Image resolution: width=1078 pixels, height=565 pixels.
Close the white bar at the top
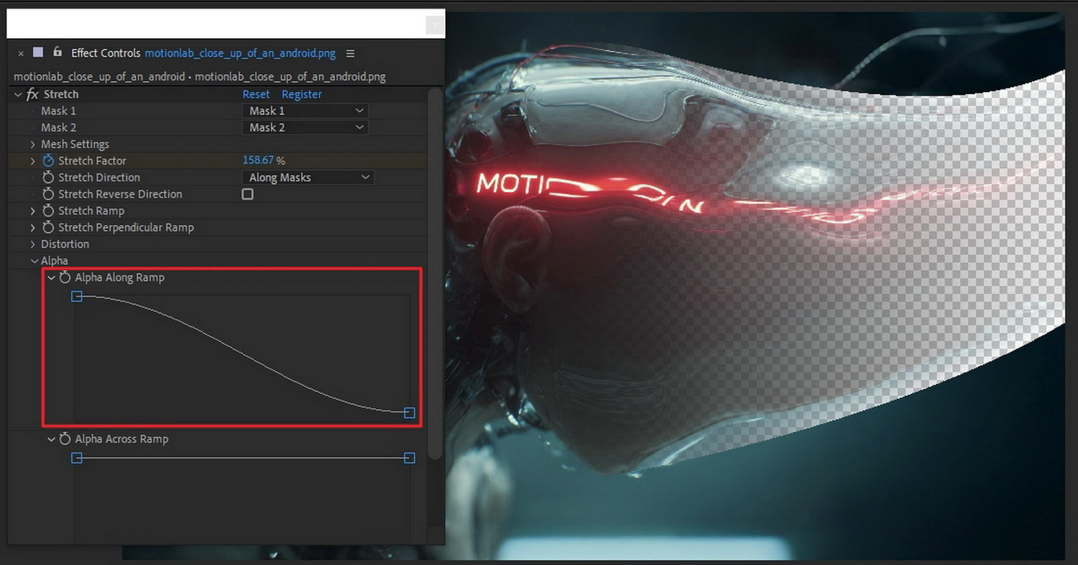pos(434,25)
